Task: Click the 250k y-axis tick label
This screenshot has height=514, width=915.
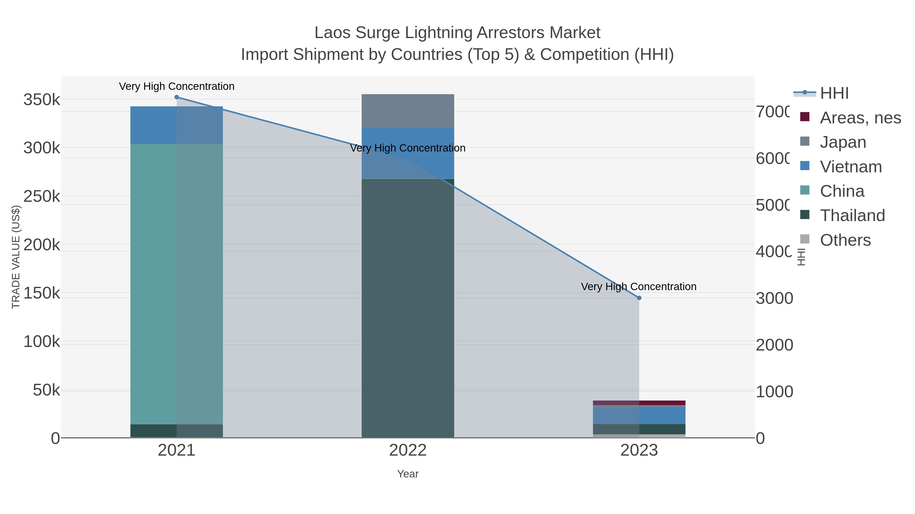Action: point(42,196)
